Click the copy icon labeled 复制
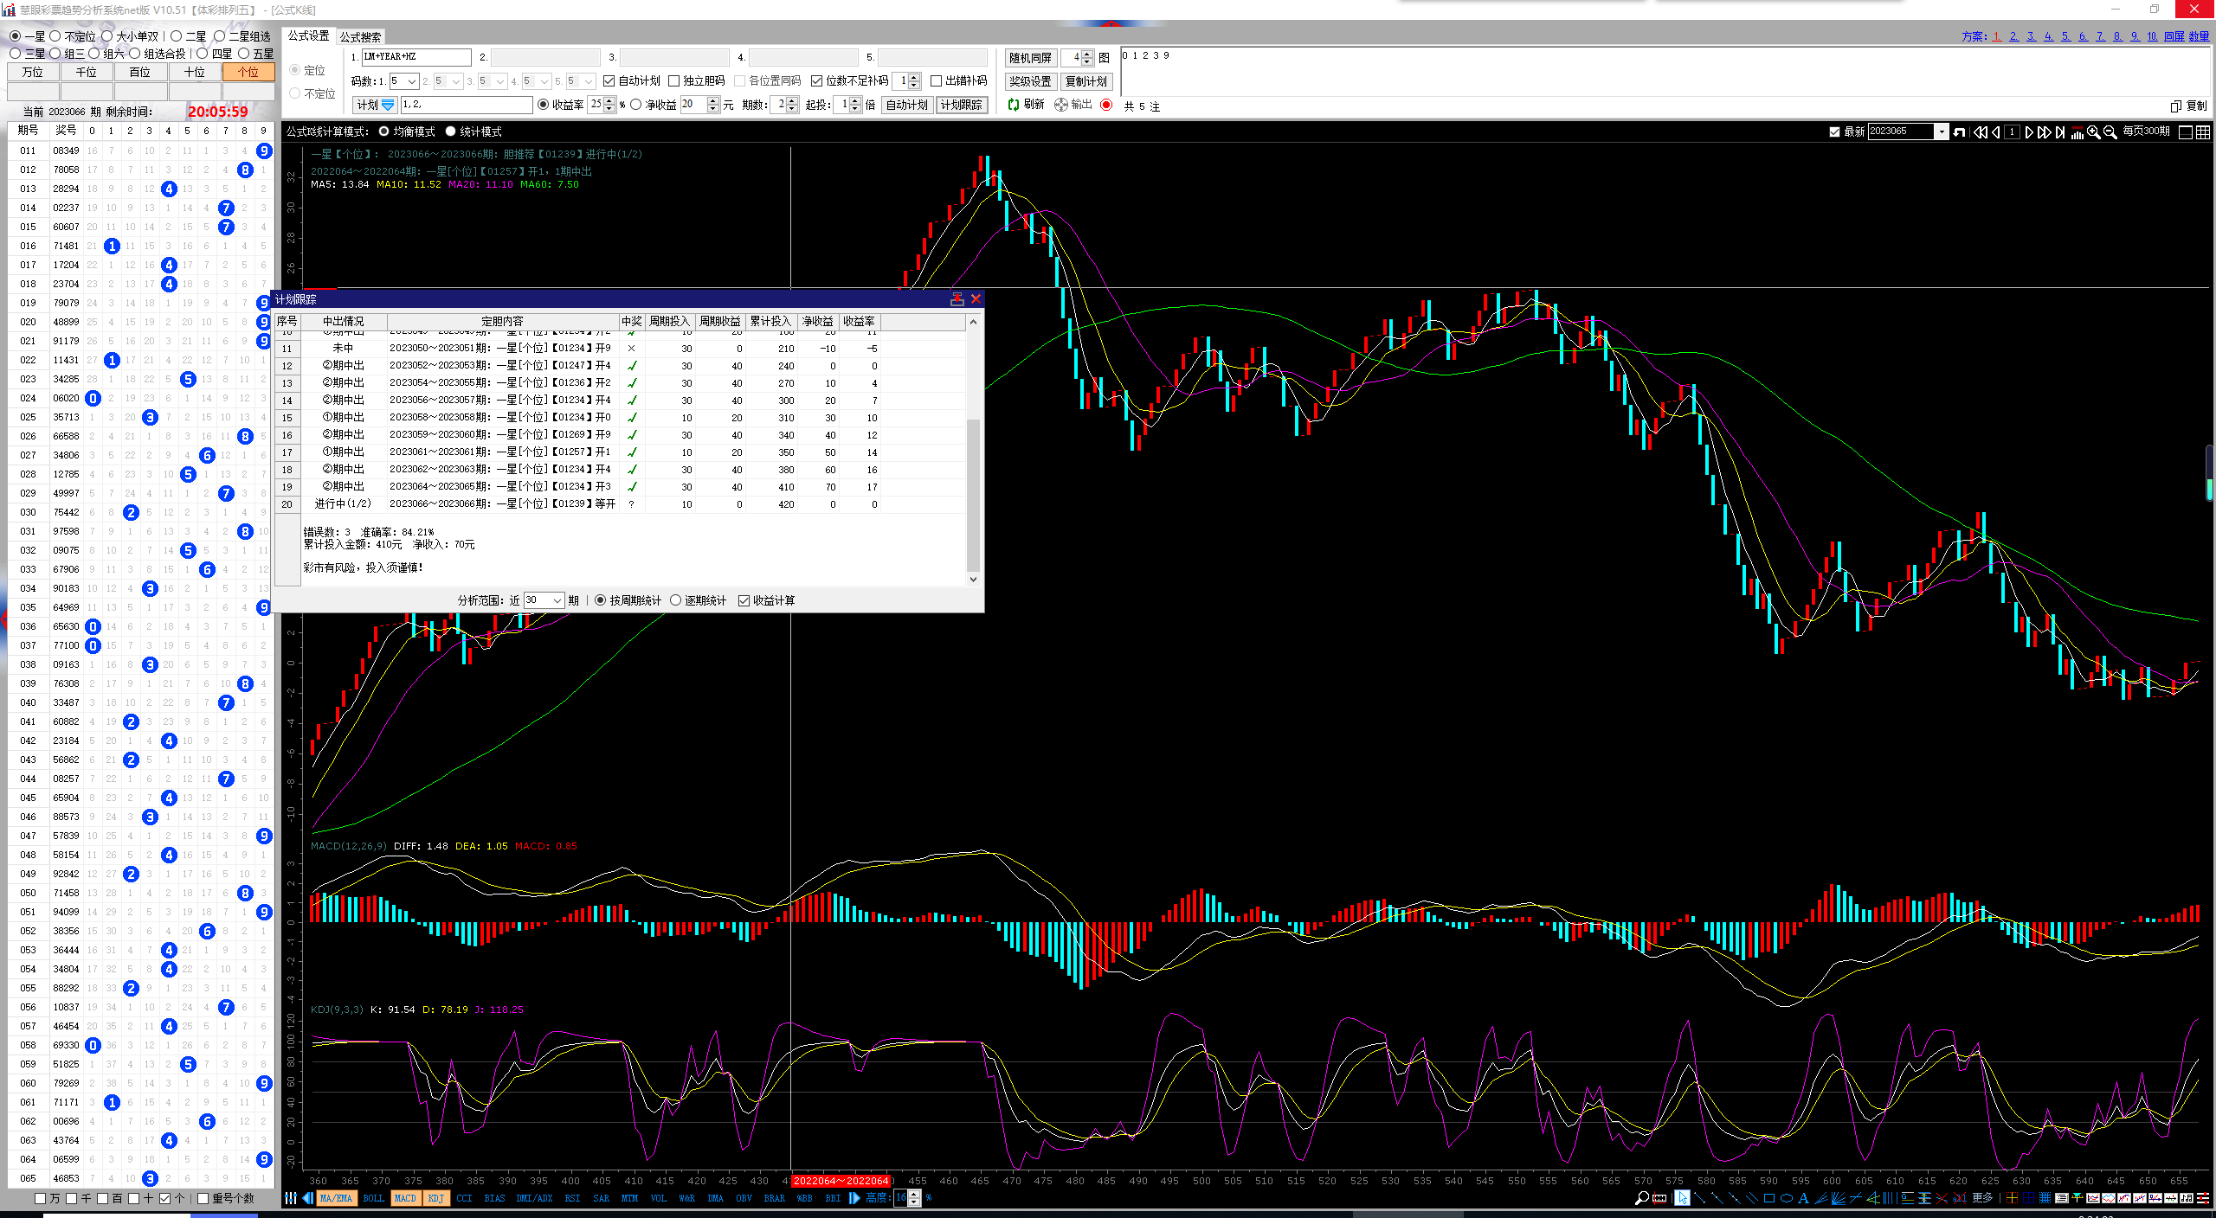The height and width of the screenshot is (1218, 2216). click(x=2176, y=106)
